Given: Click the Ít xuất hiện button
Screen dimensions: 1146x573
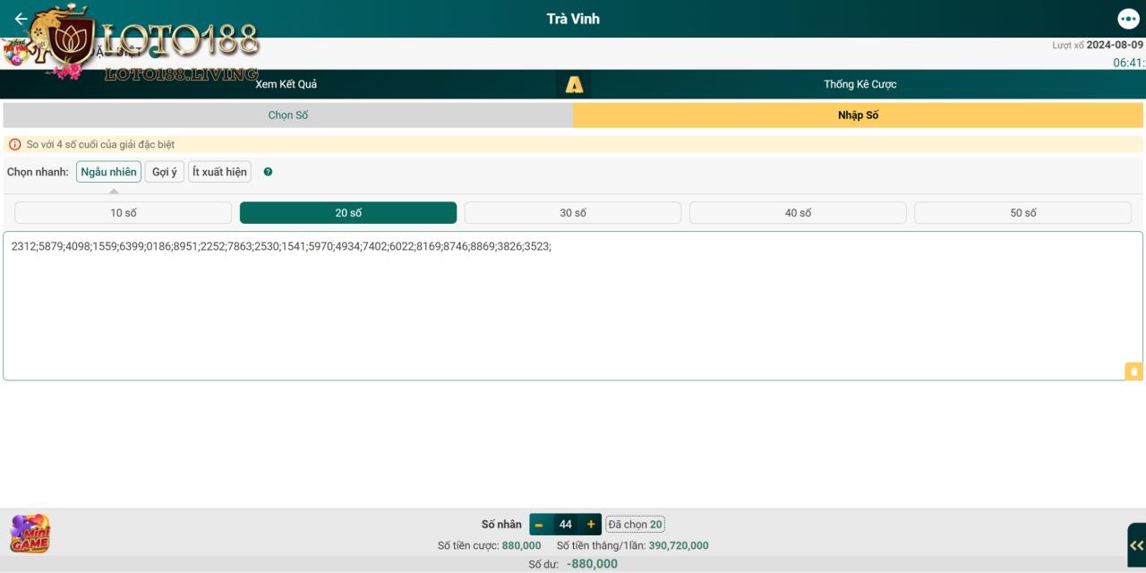Looking at the screenshot, I should [219, 172].
